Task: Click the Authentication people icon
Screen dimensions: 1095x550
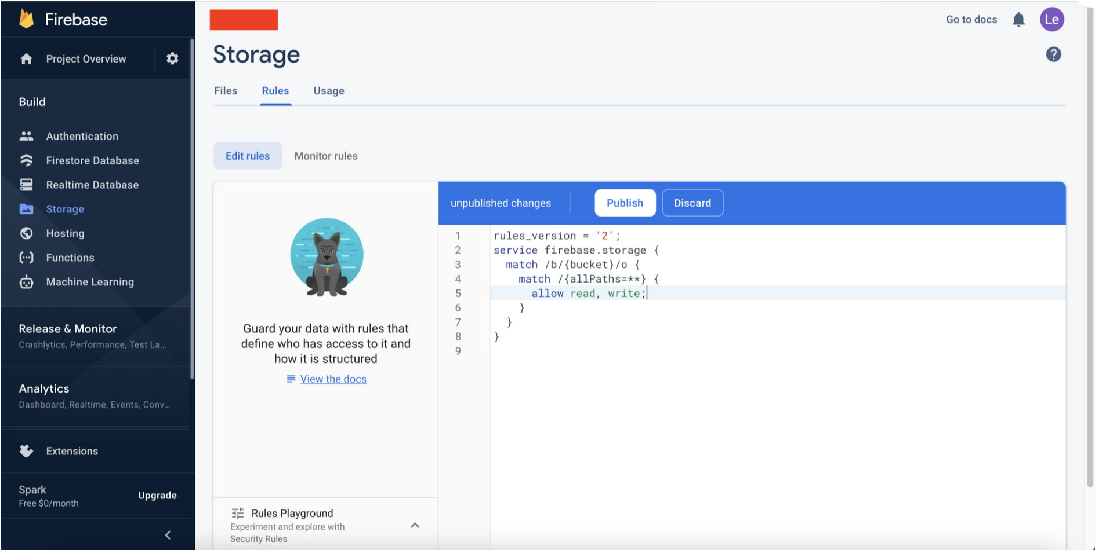Action: pos(26,136)
